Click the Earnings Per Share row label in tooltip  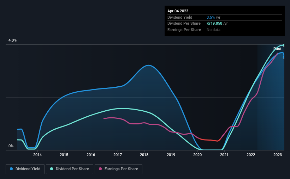184,30
